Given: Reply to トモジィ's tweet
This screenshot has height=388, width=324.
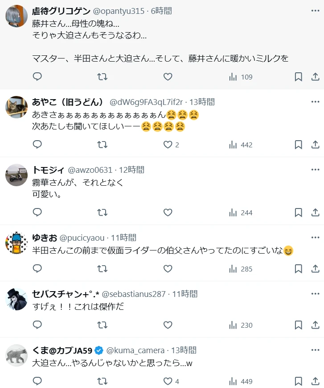Looking at the screenshot, I should pos(37,213).
